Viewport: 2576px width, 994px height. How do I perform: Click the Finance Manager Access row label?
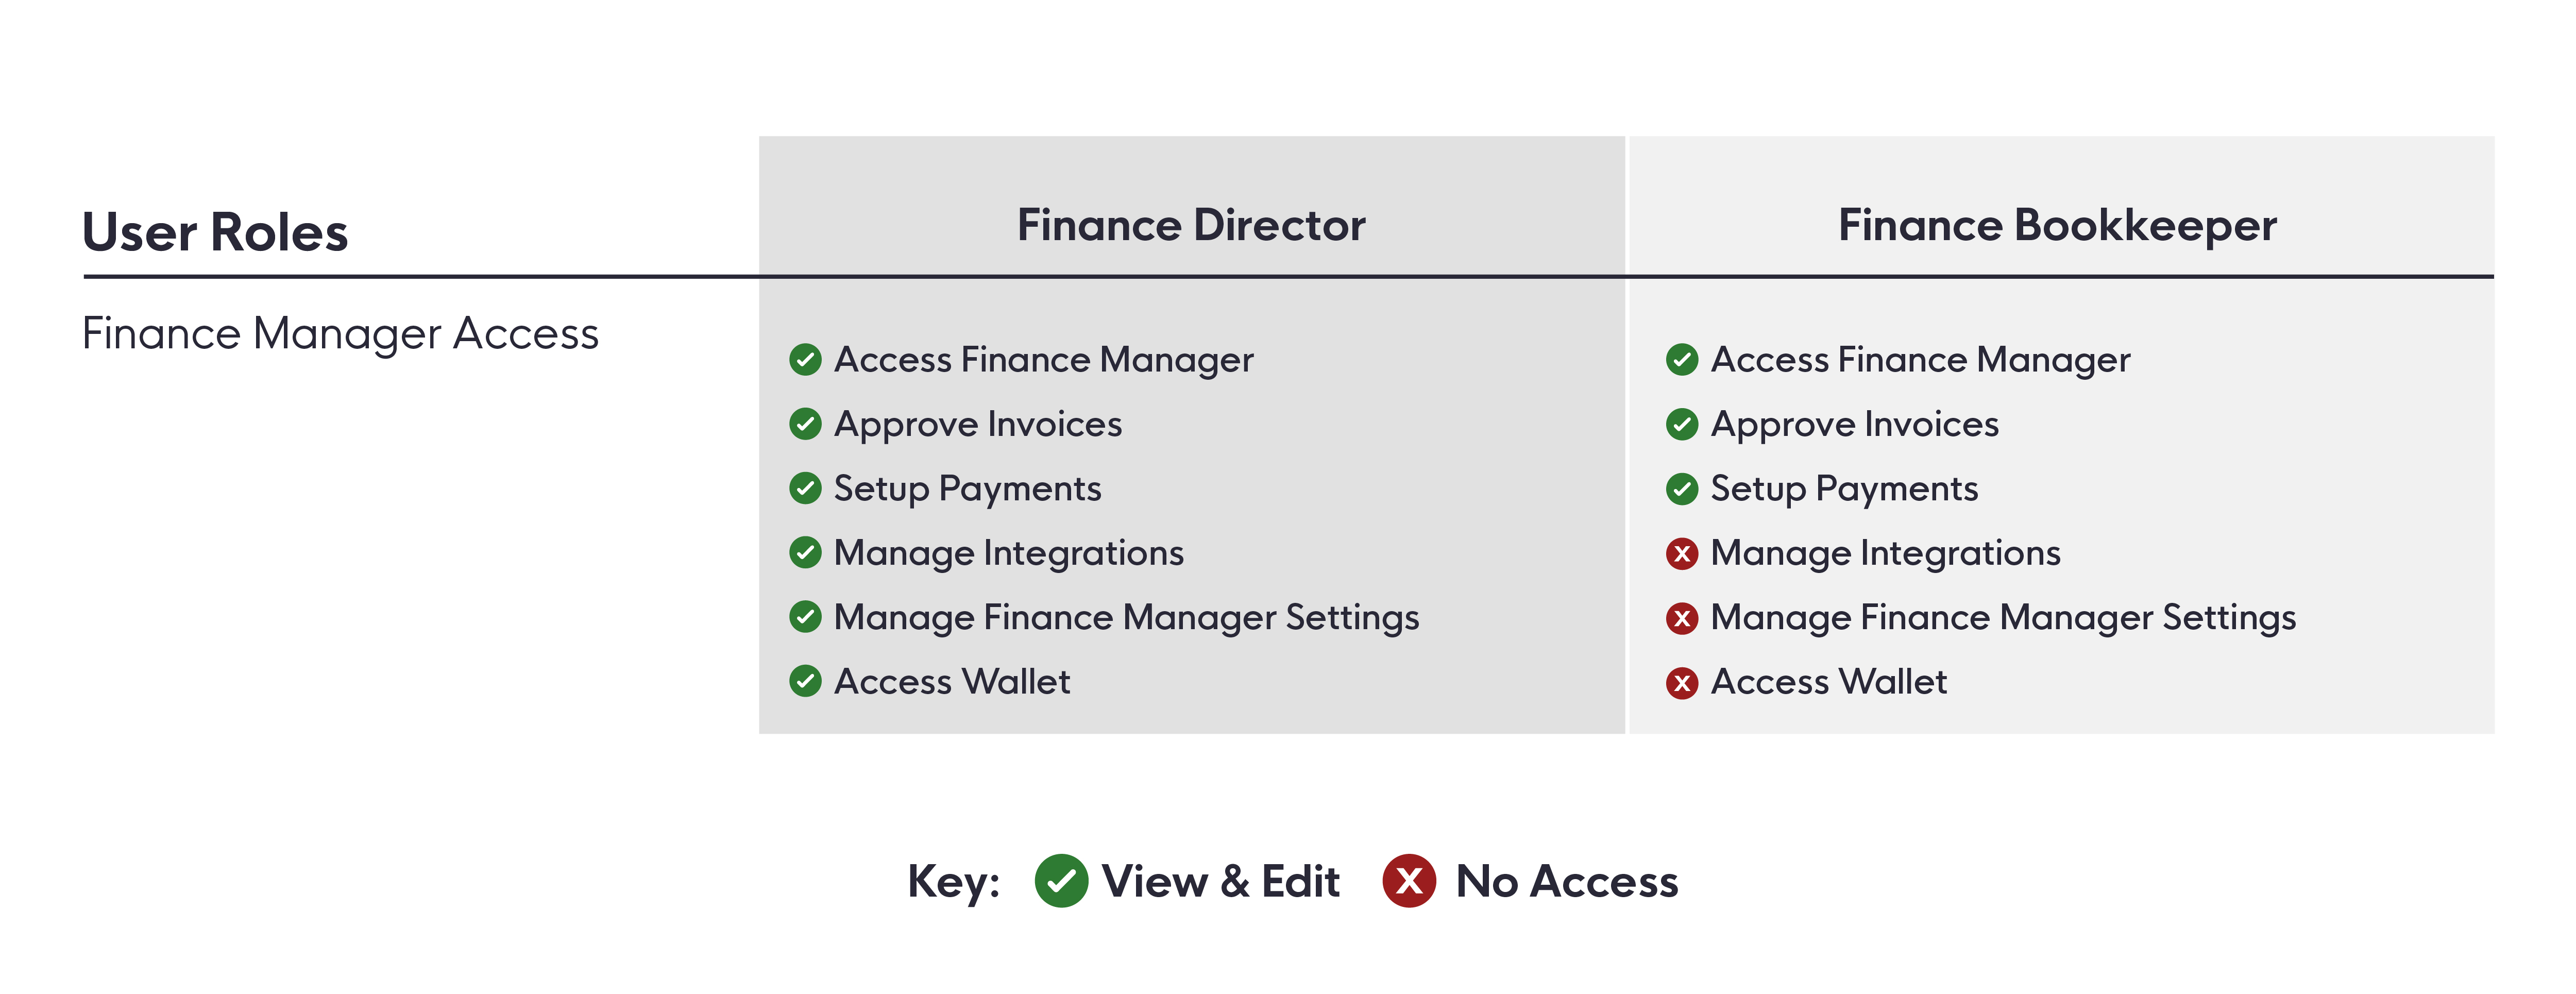[x=340, y=334]
